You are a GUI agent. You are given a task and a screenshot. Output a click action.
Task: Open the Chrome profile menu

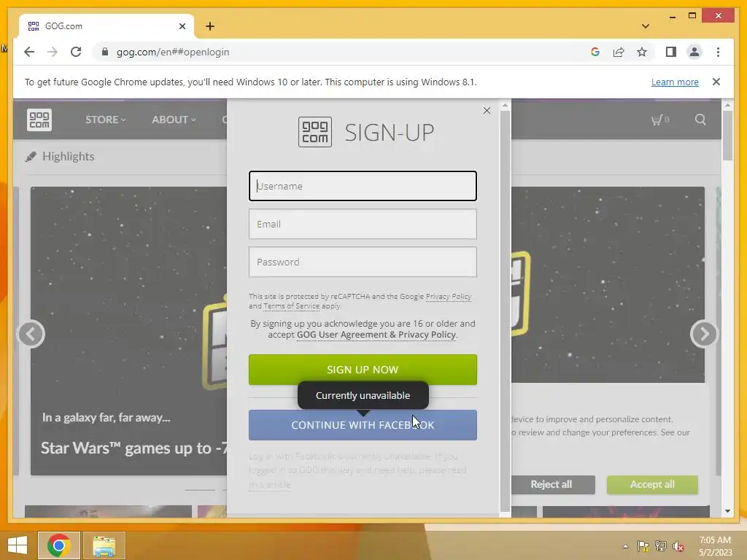point(694,52)
